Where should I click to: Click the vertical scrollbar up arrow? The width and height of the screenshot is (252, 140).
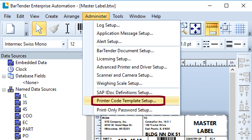click(x=232, y=70)
